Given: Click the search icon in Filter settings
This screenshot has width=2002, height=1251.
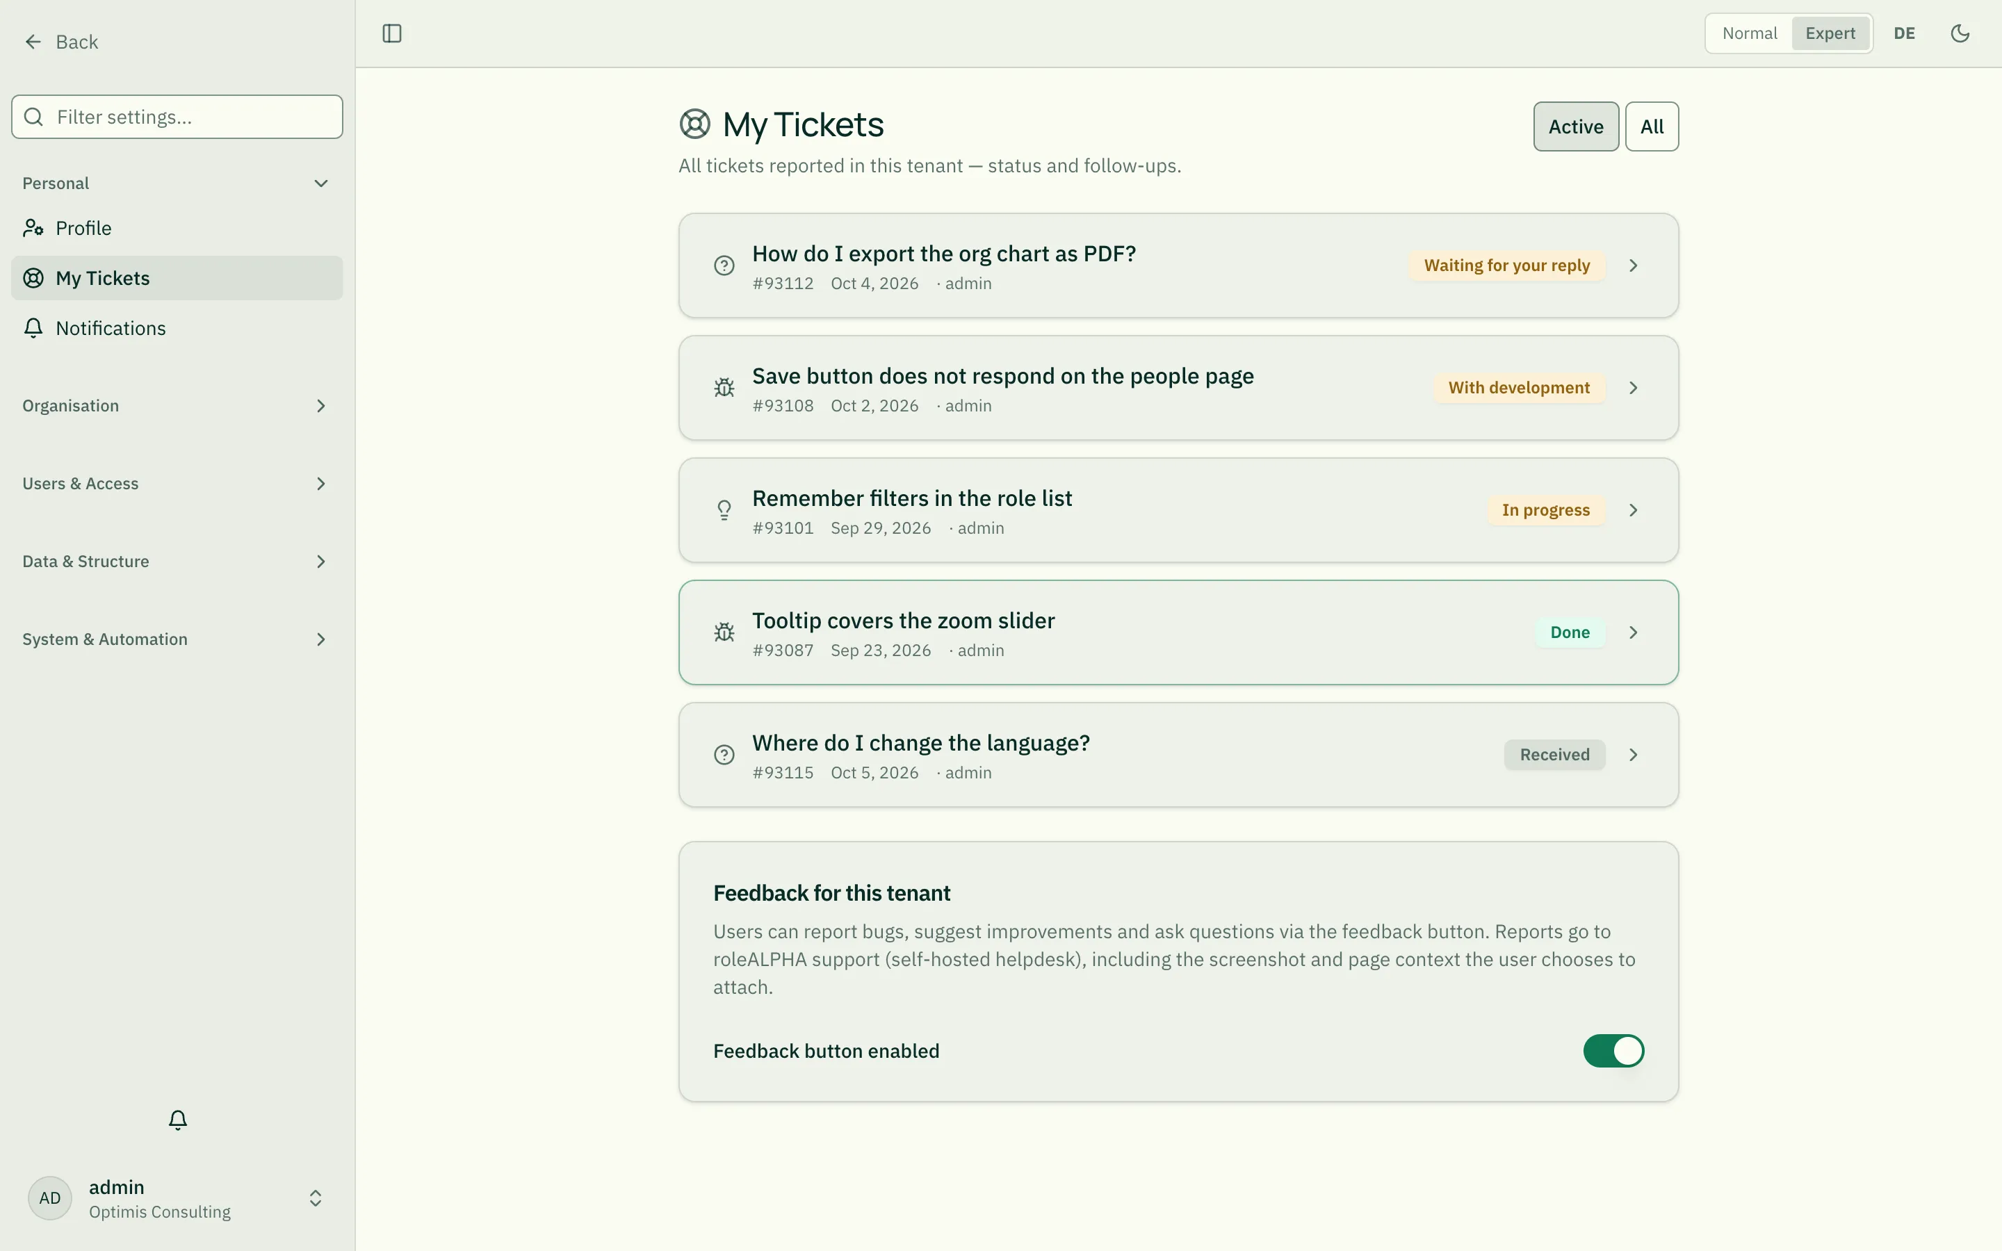Looking at the screenshot, I should pos(33,117).
